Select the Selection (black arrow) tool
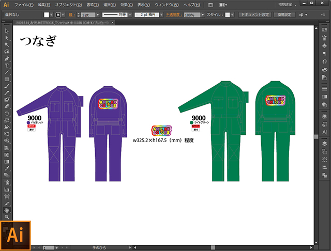 [7, 31]
